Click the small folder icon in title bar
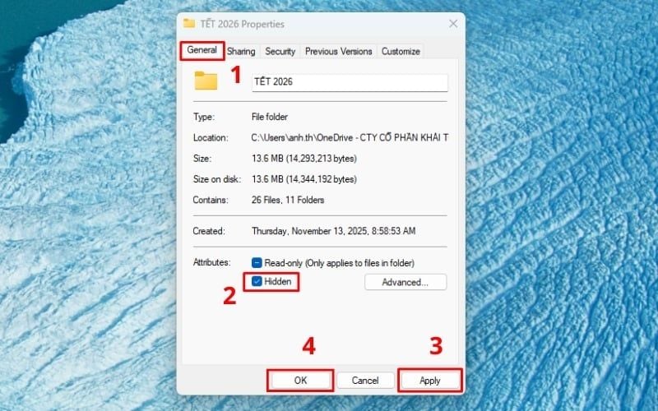The image size is (658, 411). pyautogui.click(x=189, y=24)
